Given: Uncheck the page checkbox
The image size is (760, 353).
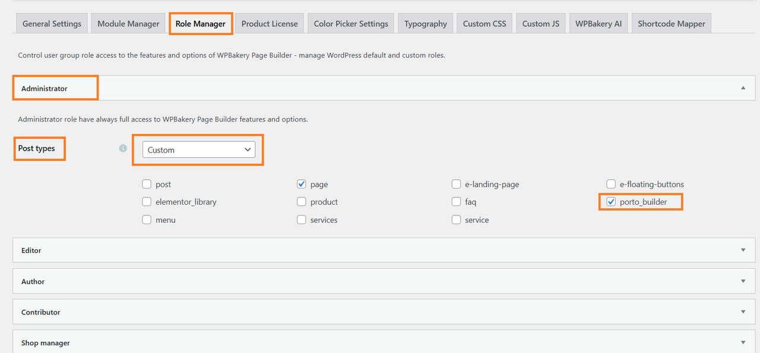Looking at the screenshot, I should [302, 185].
